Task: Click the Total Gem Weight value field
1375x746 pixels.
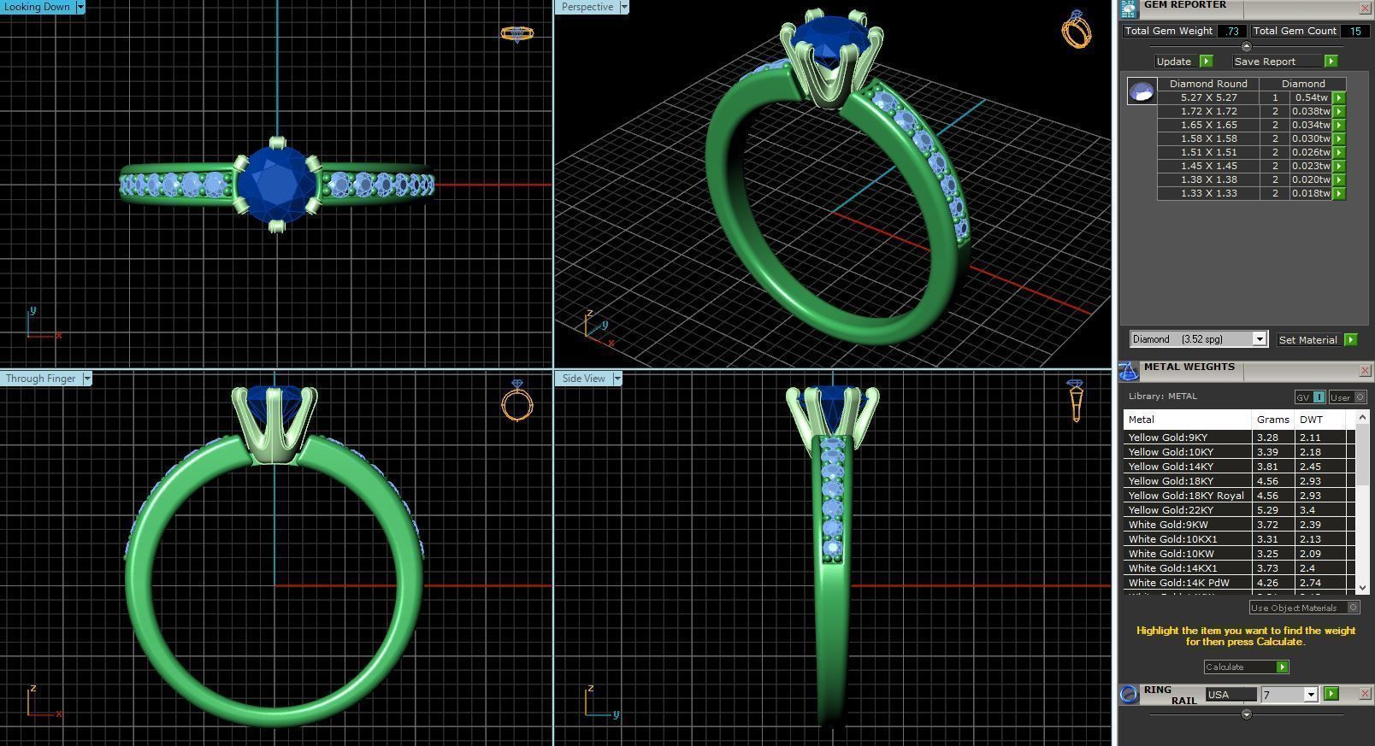Action: [x=1232, y=31]
